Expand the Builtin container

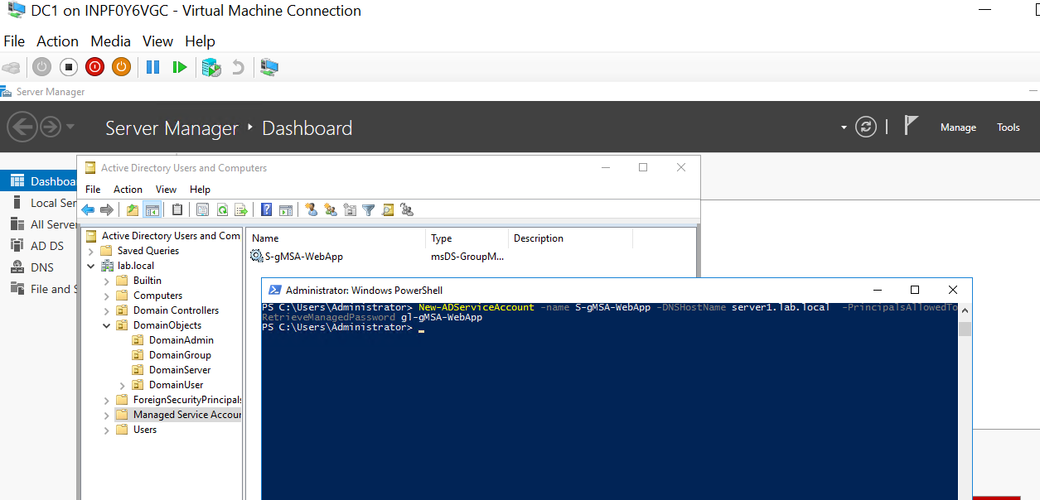click(105, 280)
